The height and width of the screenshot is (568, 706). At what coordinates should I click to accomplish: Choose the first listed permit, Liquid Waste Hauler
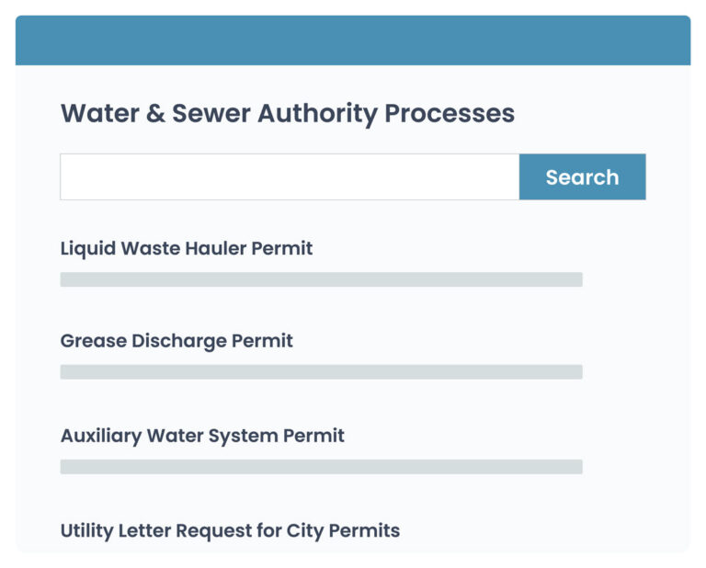coord(187,248)
